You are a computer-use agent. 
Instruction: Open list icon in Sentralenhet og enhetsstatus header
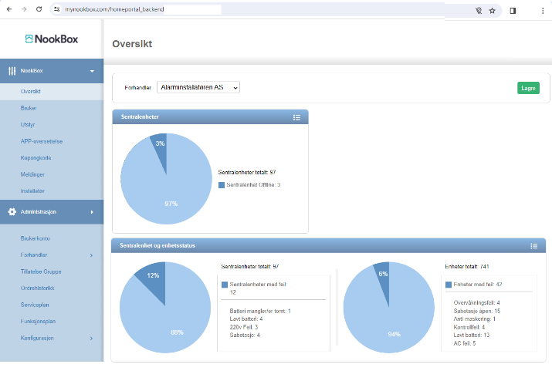[534, 246]
